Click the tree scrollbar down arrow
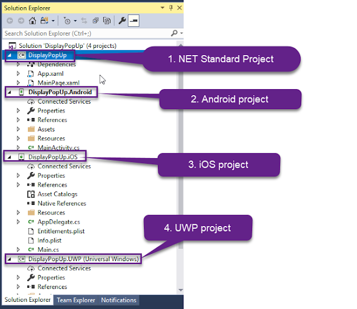357x309 pixels. pos(181,290)
